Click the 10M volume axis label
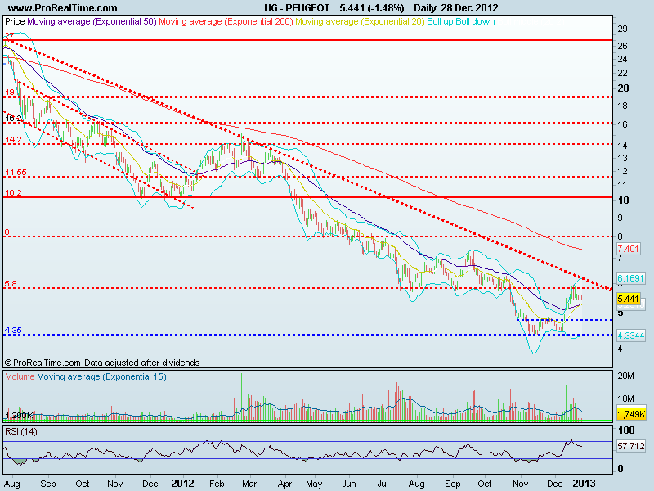The height and width of the screenshot is (491, 654). pos(625,399)
